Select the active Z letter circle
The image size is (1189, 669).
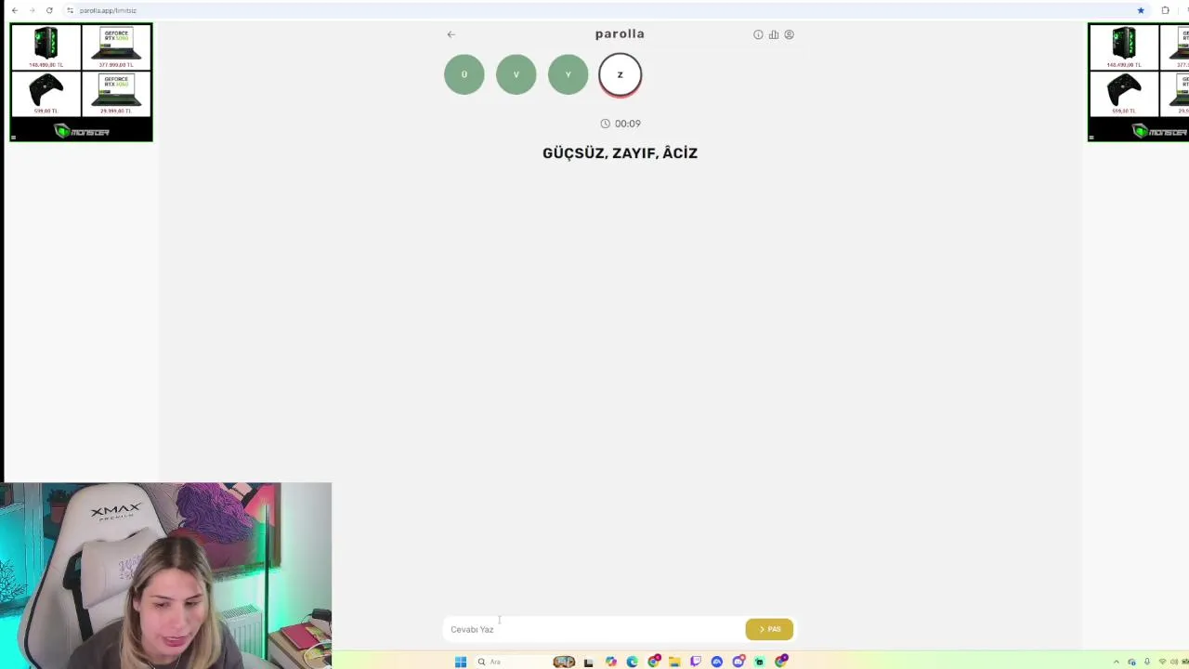tap(621, 74)
